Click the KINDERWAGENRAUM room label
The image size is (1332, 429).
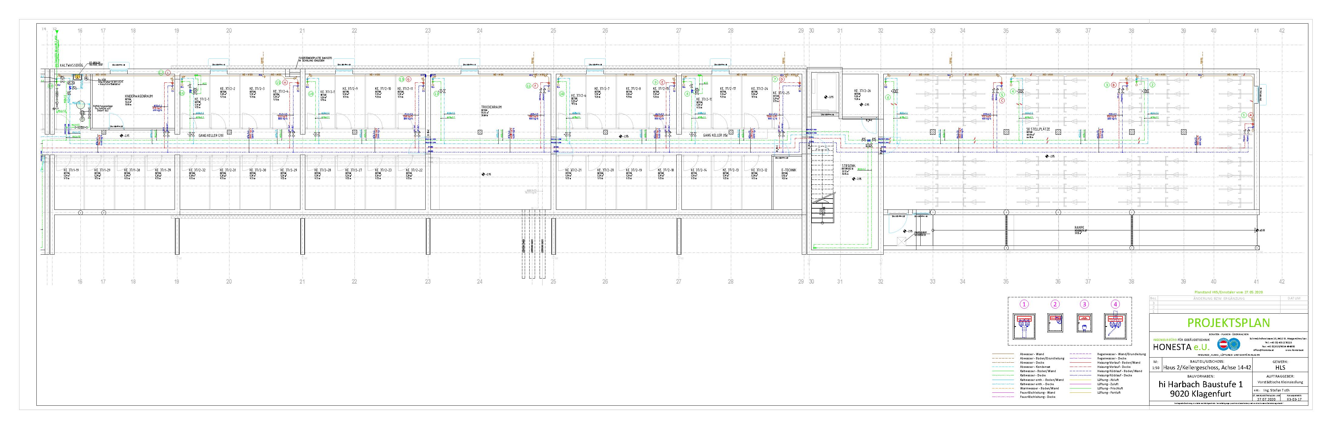click(139, 97)
